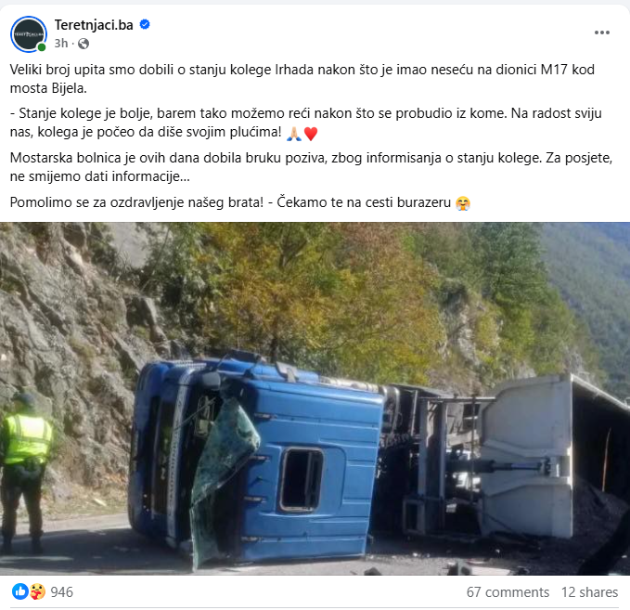Open the 67 comments link
630x610 pixels.
[508, 592]
